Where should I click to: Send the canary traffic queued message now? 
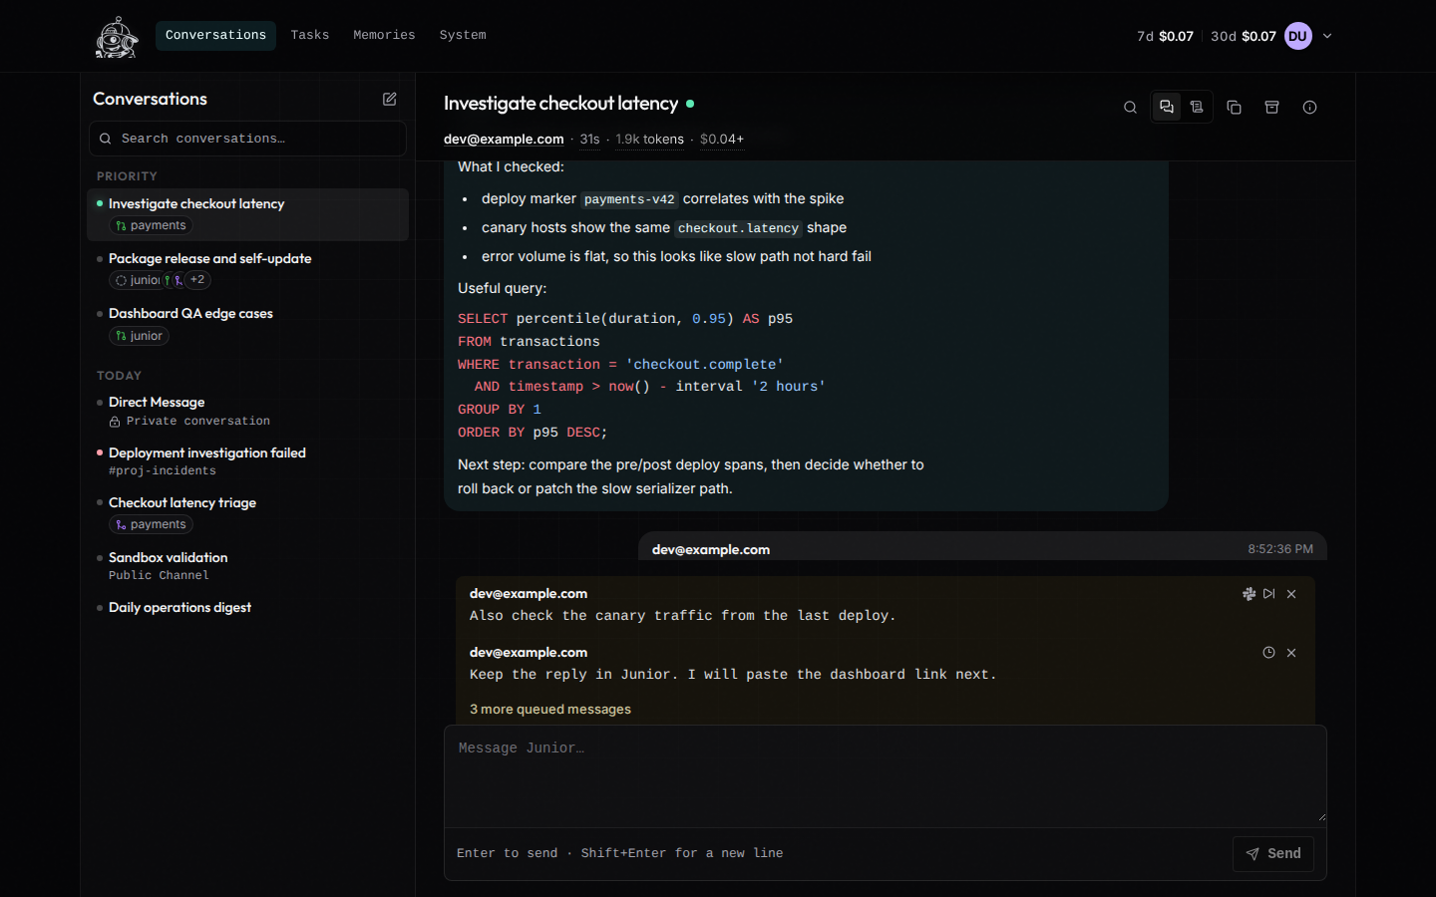click(x=1268, y=594)
